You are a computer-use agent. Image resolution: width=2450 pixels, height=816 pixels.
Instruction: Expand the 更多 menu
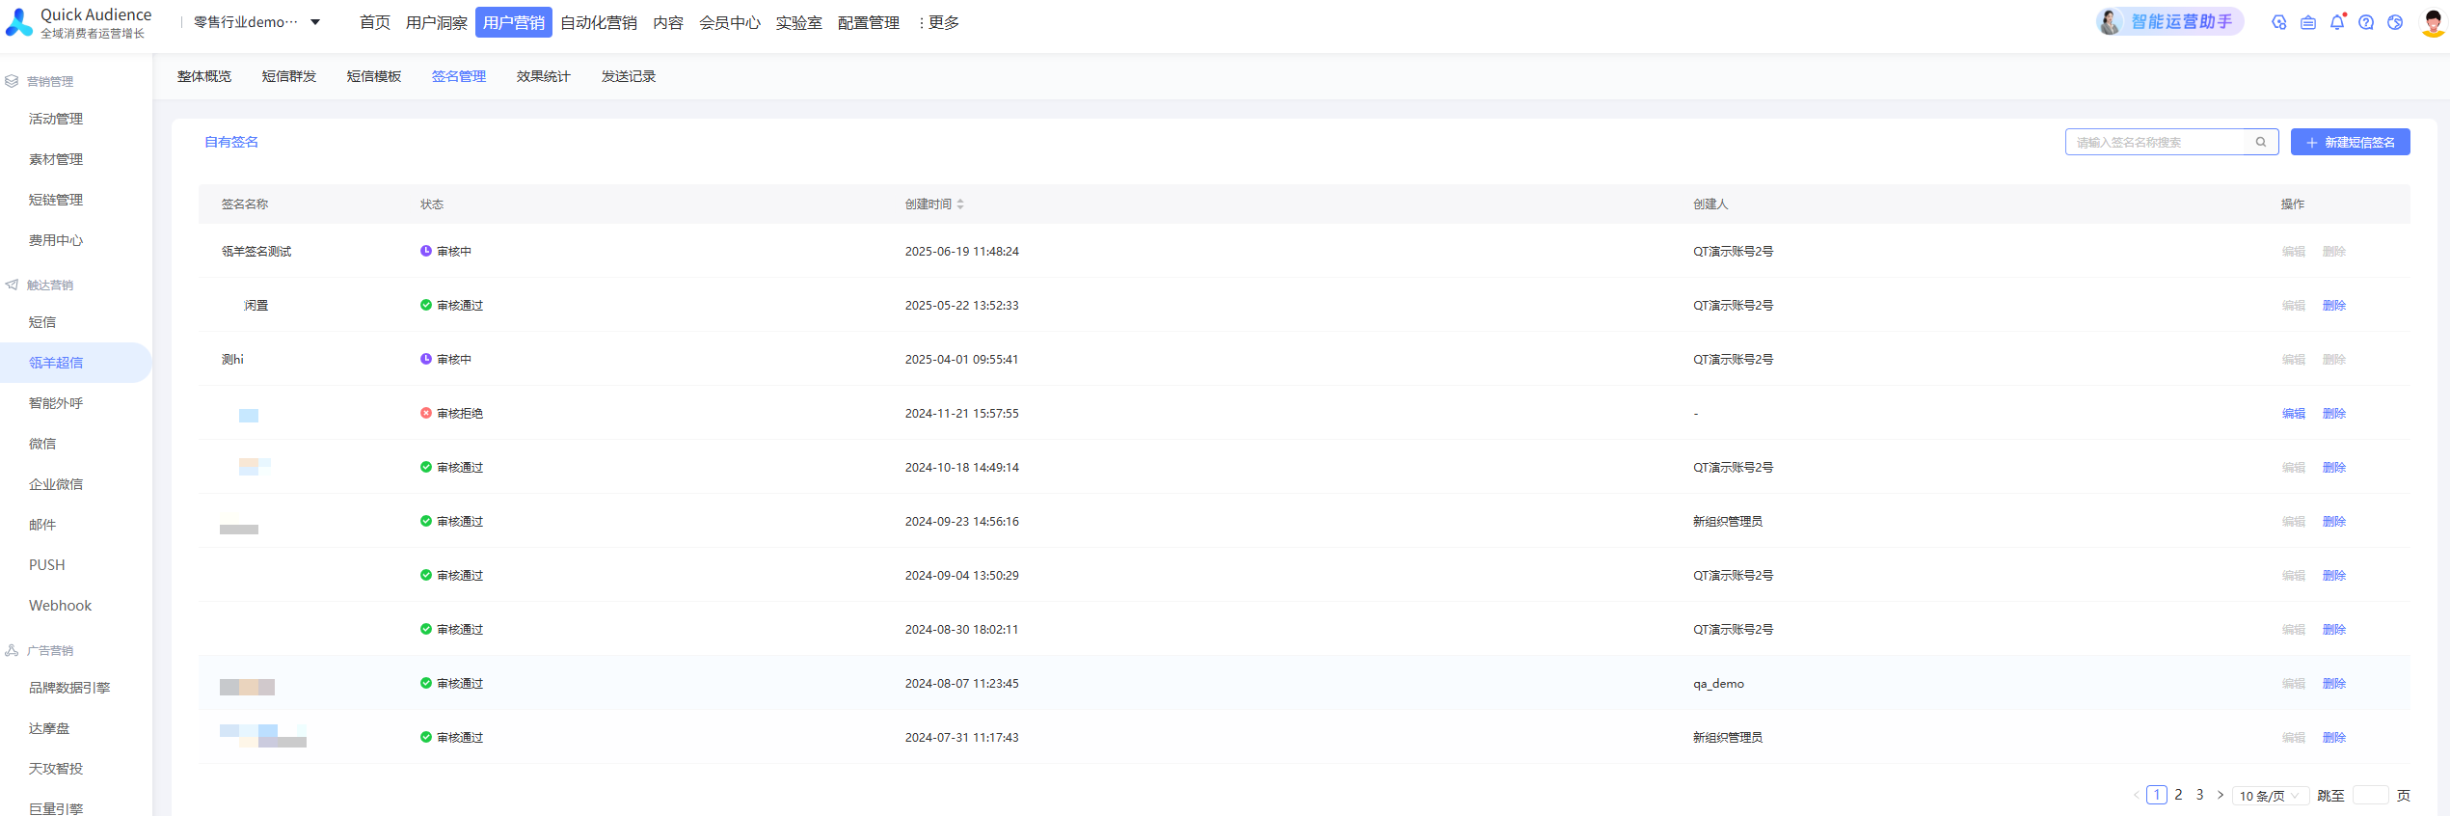pos(937,22)
